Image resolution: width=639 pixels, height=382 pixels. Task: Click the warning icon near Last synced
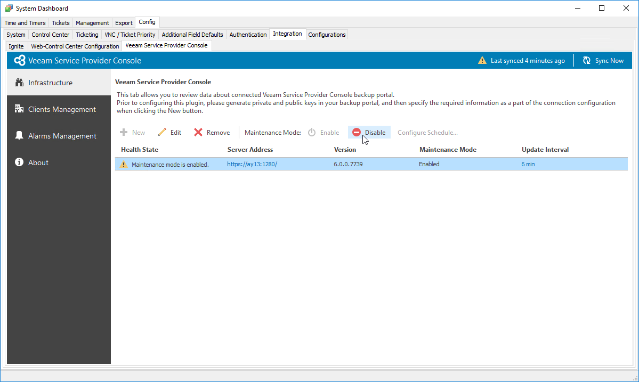(x=482, y=60)
